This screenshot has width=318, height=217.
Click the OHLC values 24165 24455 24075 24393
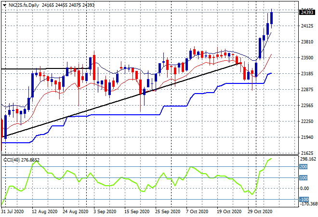[x=68, y=5]
